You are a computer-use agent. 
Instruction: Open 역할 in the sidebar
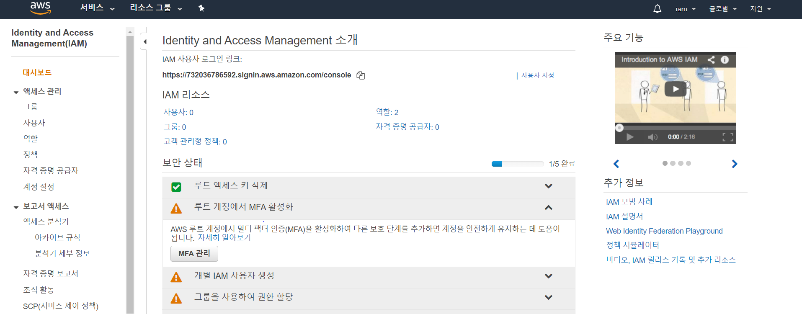click(30, 139)
